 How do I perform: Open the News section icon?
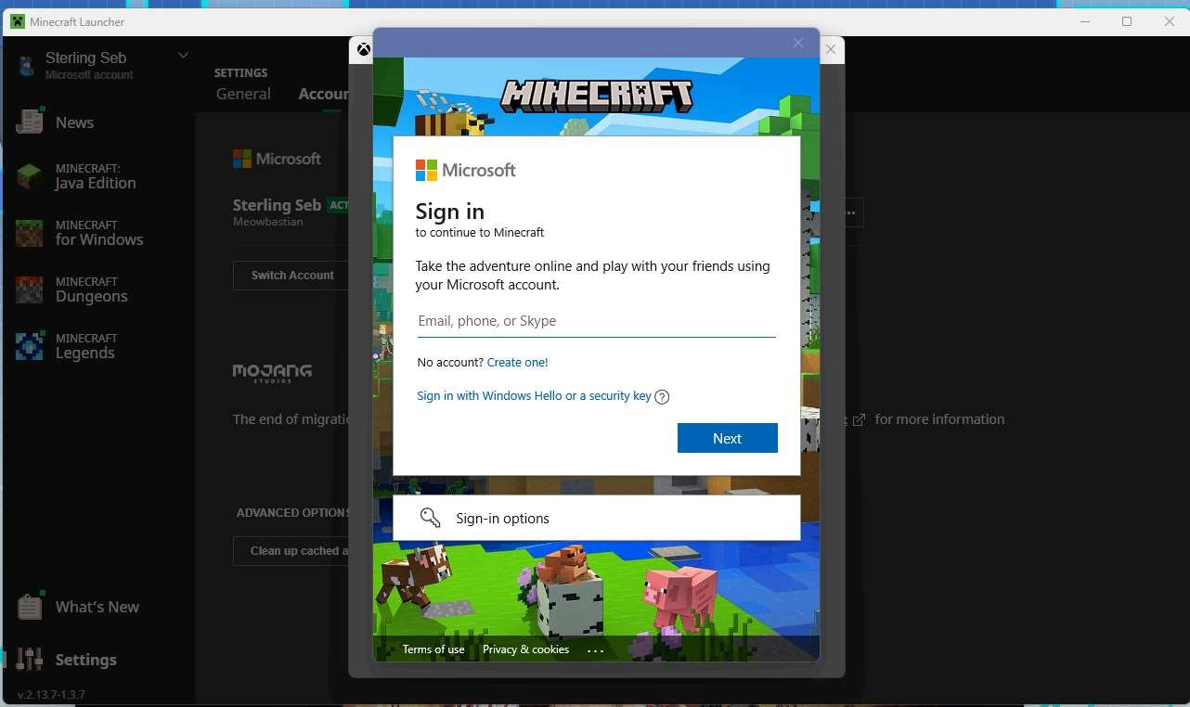click(30, 122)
